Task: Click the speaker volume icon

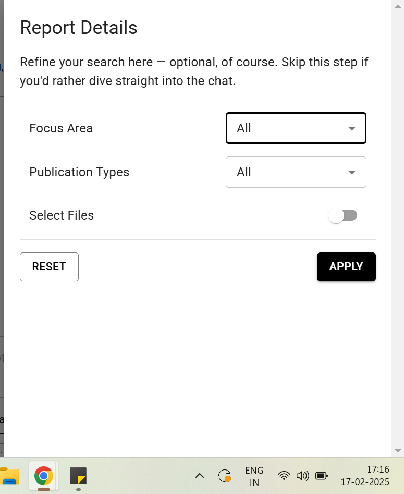Action: tap(302, 476)
